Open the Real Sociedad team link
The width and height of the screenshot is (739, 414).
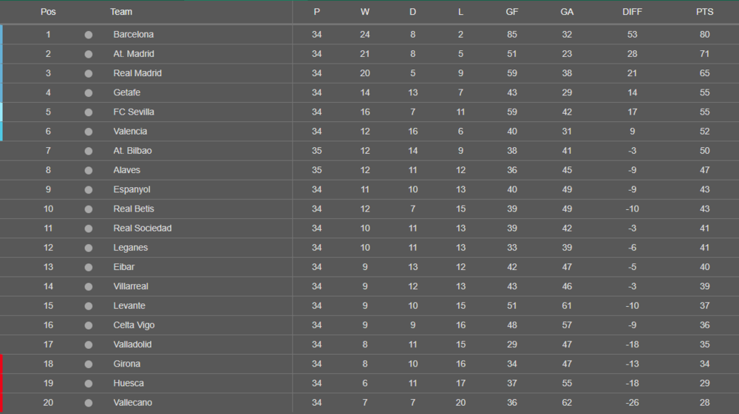(x=142, y=228)
